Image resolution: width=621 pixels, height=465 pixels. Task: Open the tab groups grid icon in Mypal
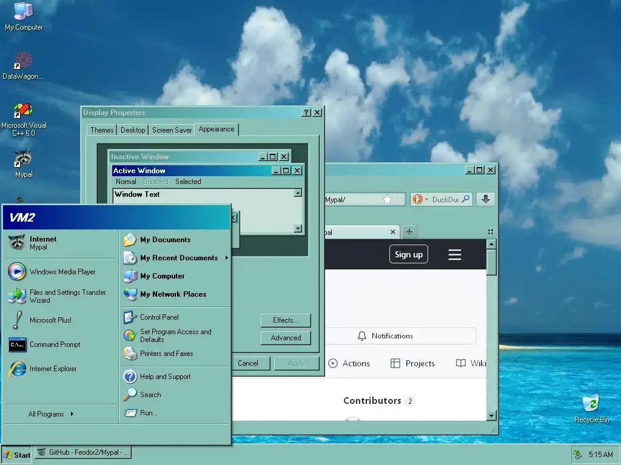(x=490, y=232)
